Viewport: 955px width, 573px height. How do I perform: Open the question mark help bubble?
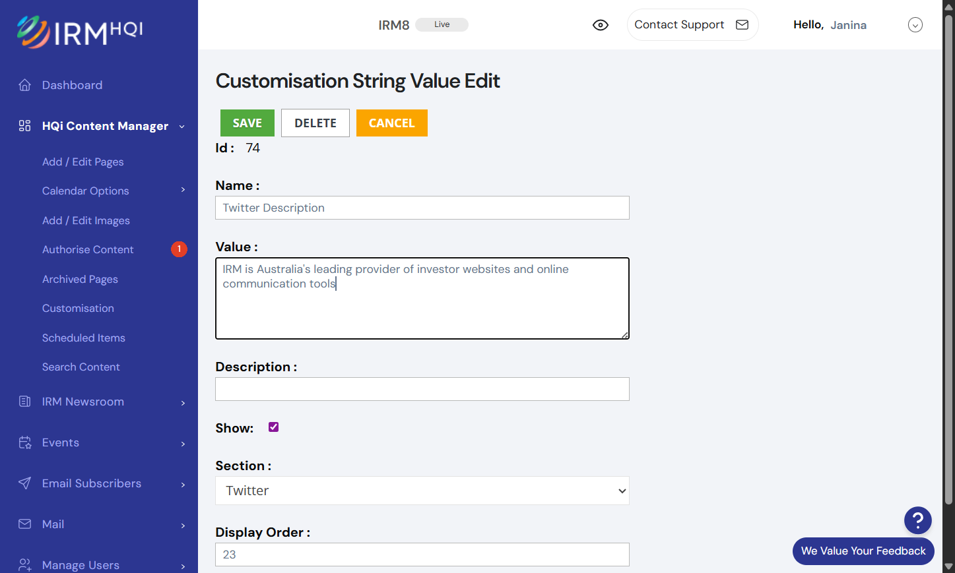coord(918,520)
